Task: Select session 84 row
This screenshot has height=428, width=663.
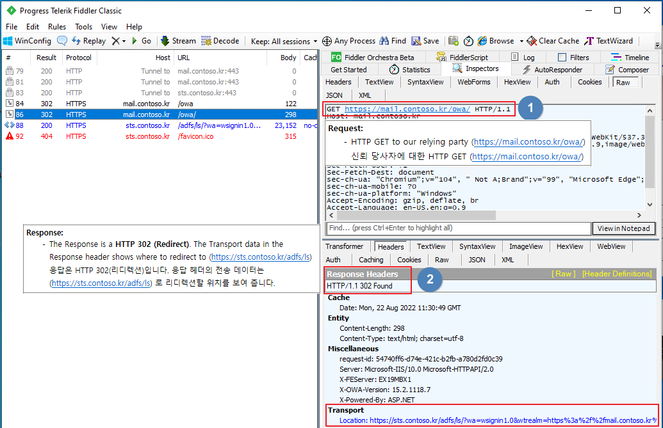Action: 160,104
